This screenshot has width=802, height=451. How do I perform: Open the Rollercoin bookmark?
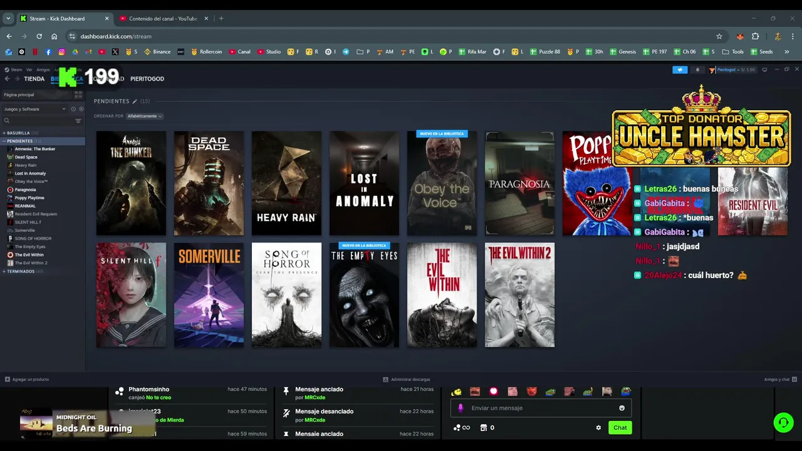coord(206,52)
